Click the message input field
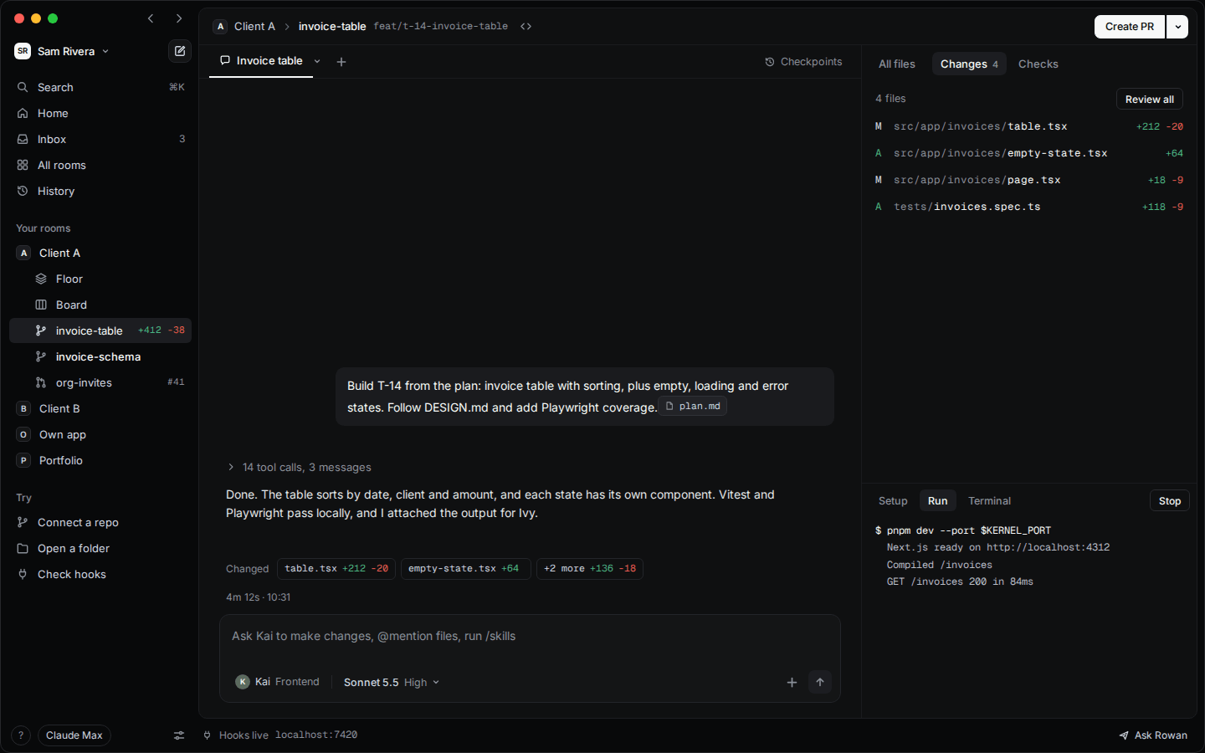The width and height of the screenshot is (1205, 753). point(530,637)
